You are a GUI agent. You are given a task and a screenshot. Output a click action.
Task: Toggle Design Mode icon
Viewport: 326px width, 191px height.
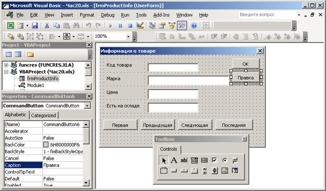pos(140,25)
